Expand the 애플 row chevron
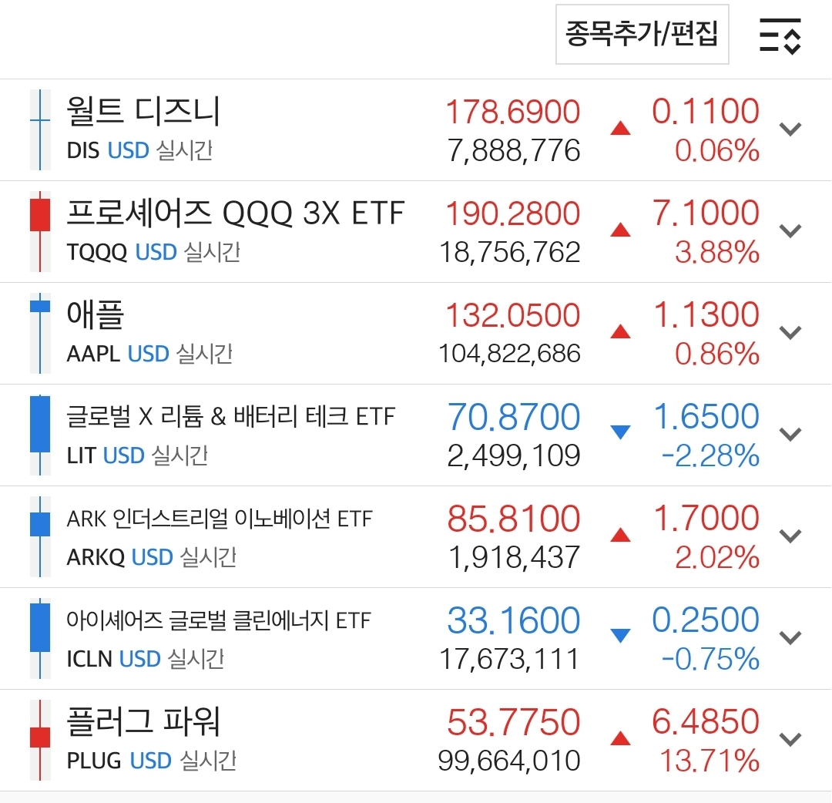Viewport: 832px width, 803px height. point(791,332)
